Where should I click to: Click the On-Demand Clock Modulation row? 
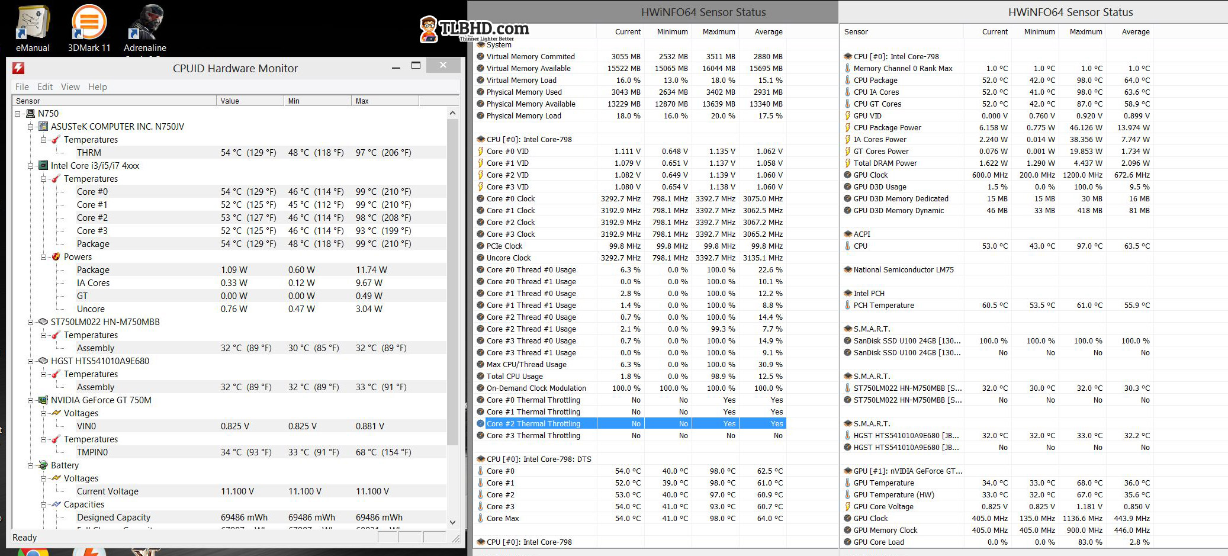tap(632, 388)
